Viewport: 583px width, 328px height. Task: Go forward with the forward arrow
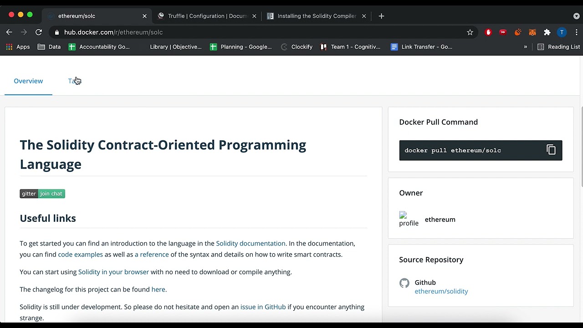[24, 32]
